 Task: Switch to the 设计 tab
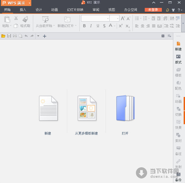pyautogui.click(x=39, y=10)
